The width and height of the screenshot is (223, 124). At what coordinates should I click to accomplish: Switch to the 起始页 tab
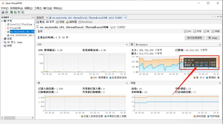pos(40,17)
